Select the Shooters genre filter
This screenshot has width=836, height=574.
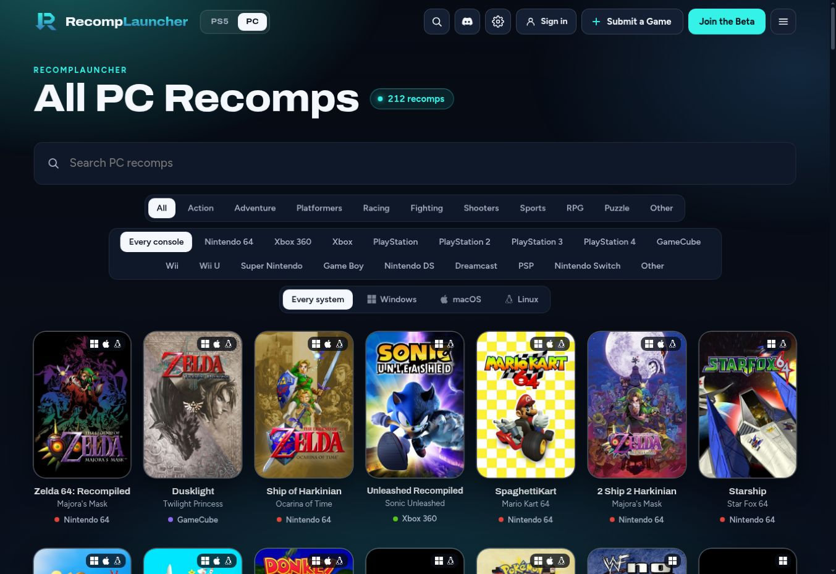click(481, 208)
